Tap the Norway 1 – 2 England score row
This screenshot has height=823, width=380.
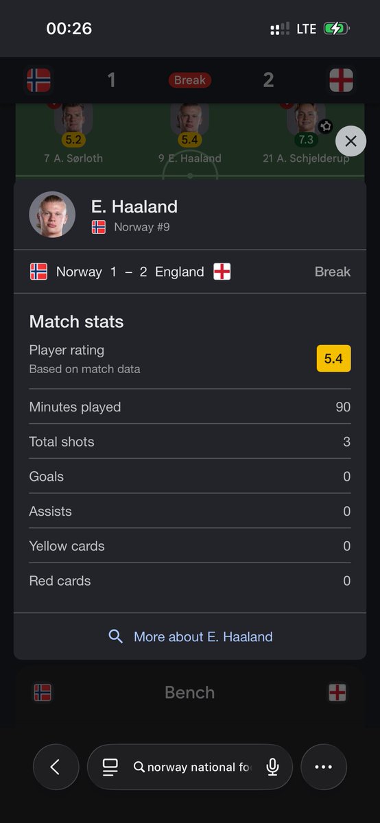pos(190,272)
